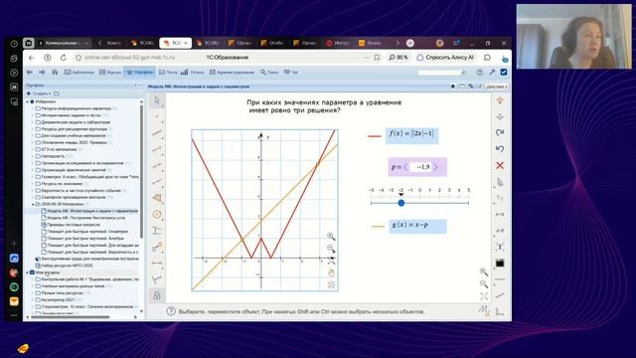Click the blue parameter slider handle
This screenshot has height=358, width=636.
[x=401, y=203]
